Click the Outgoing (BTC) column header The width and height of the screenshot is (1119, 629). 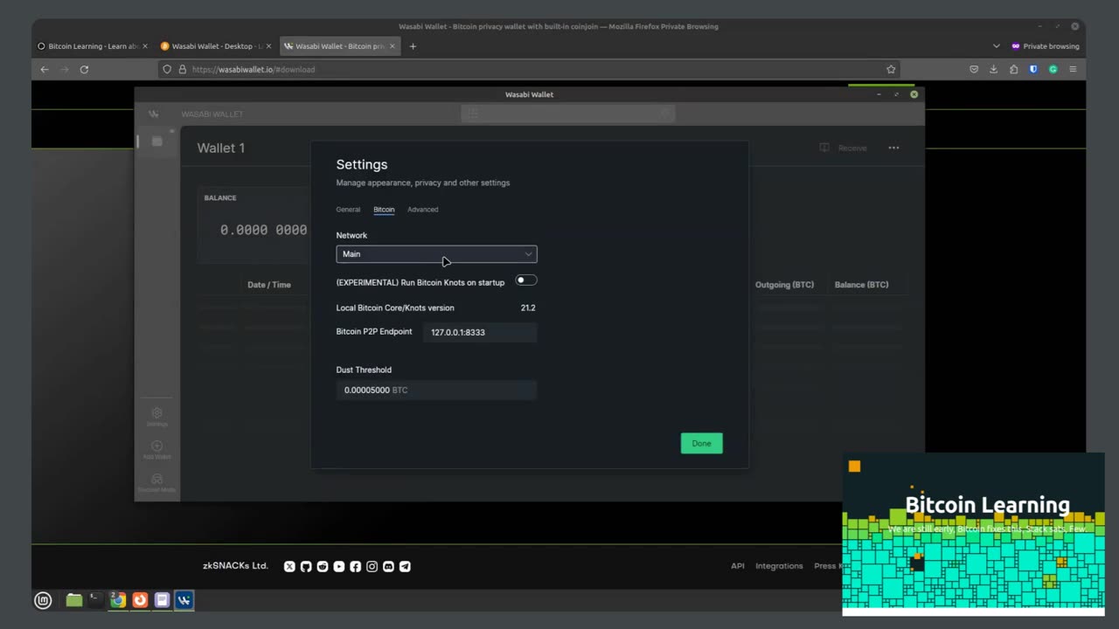point(784,285)
